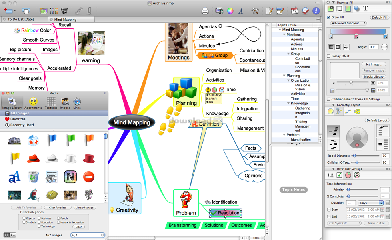Click the blue info icon in toolbar
The image size is (392, 240).
316,11
